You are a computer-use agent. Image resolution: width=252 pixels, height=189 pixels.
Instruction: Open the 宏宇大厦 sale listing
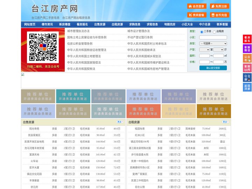(34, 167)
